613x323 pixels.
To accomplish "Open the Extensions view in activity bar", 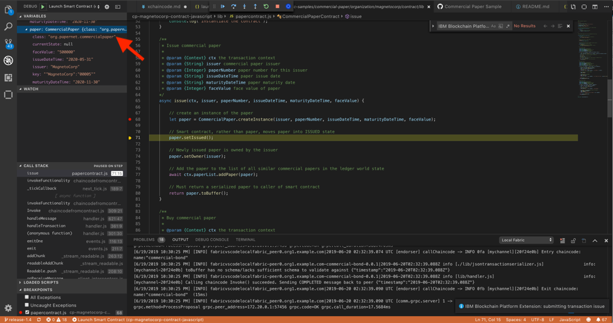I will click(8, 78).
